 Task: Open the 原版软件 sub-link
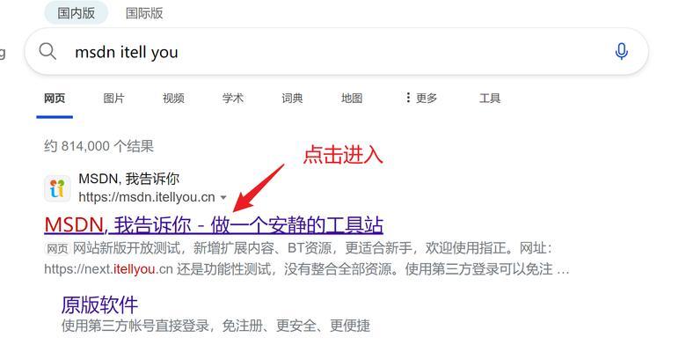coord(99,304)
